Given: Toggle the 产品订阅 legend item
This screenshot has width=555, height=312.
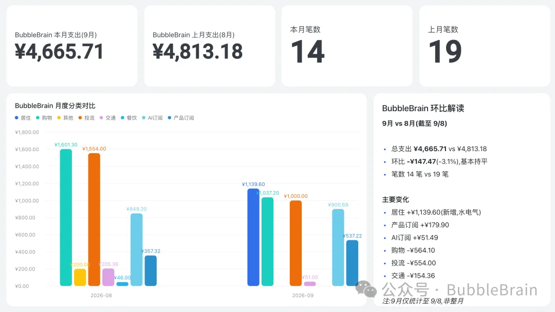Looking at the screenshot, I should (181, 118).
